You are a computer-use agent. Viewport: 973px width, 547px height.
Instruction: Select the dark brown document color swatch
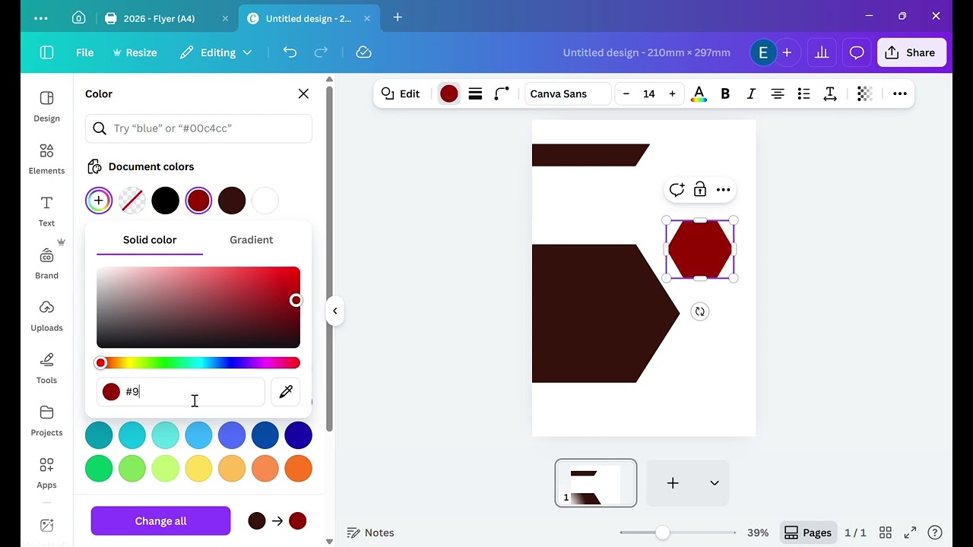[232, 201]
